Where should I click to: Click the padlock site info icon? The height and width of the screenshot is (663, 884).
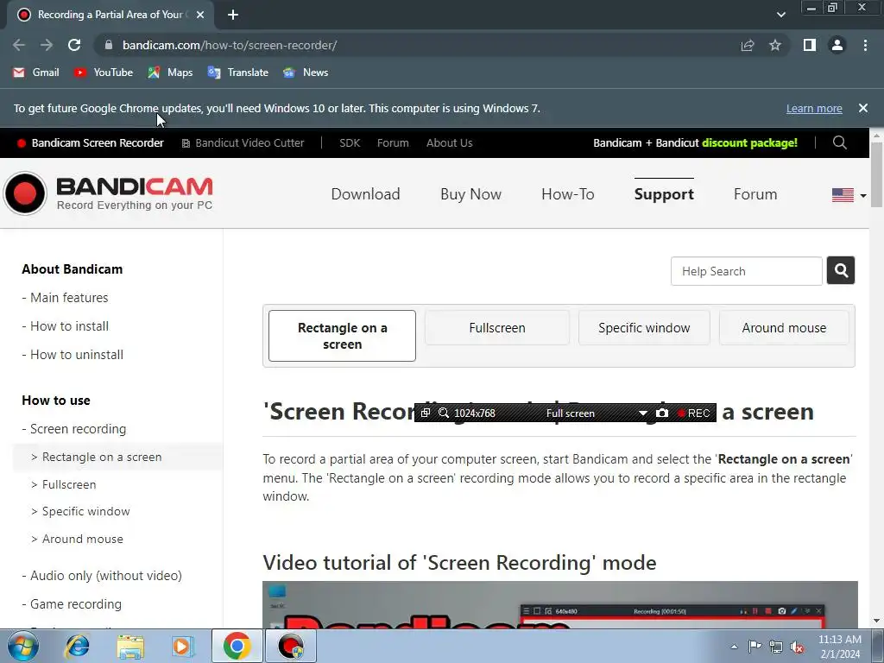109,45
